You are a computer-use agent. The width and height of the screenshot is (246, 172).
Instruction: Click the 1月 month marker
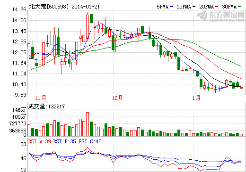pos(196,98)
